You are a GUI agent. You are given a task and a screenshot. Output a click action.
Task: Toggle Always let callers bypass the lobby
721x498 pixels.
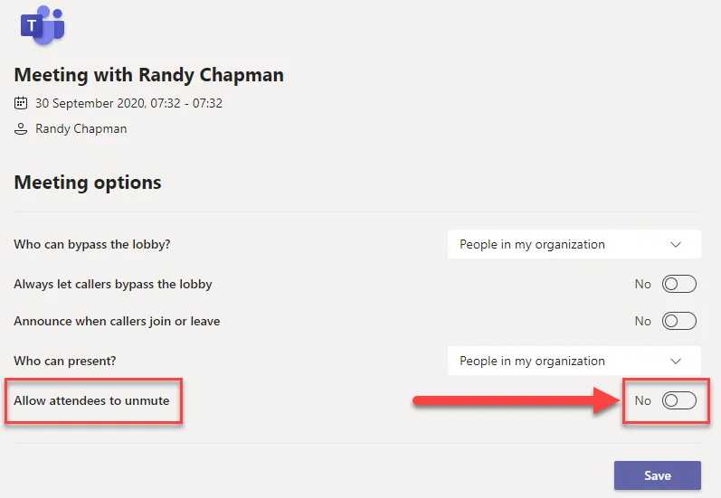click(x=678, y=284)
